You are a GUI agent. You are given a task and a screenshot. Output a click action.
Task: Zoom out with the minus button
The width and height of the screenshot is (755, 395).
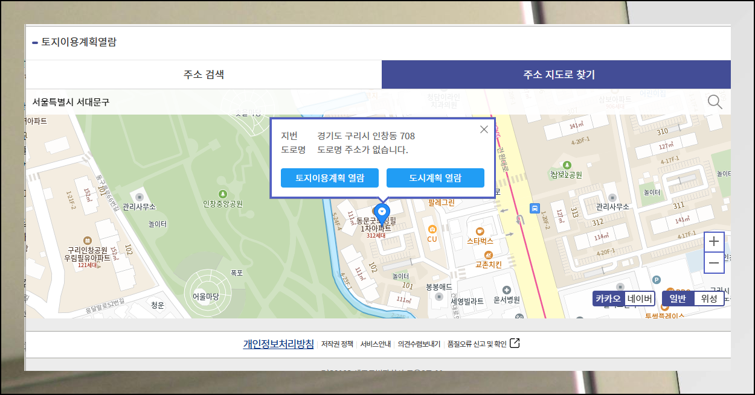tap(714, 263)
